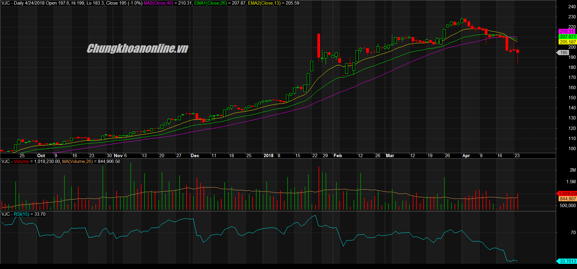
Task: Click the 240 level on price axis
Action: 572,7
